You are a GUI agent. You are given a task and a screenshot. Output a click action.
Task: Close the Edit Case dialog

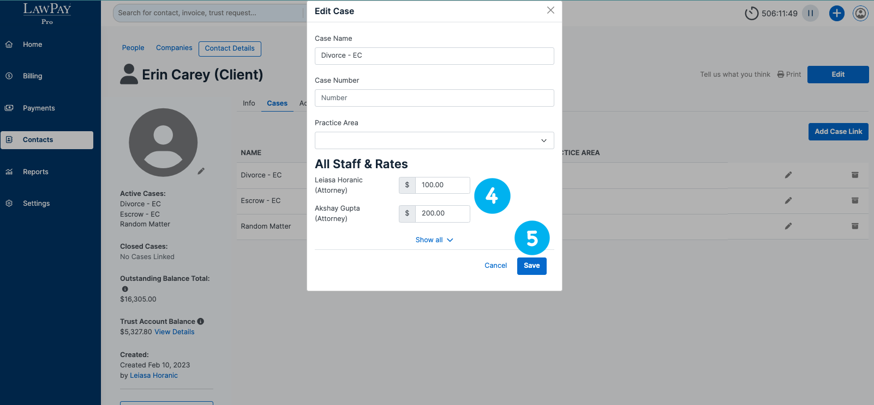[550, 10]
